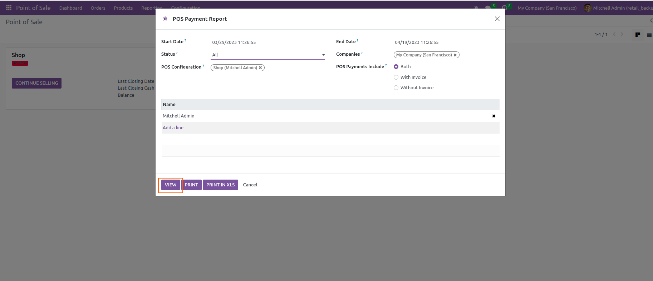
Task: Open the activities clock icon
Action: click(504, 8)
